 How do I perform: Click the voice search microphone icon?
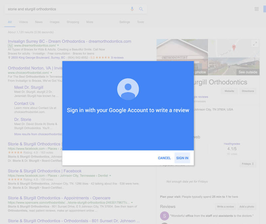coord(132,9)
